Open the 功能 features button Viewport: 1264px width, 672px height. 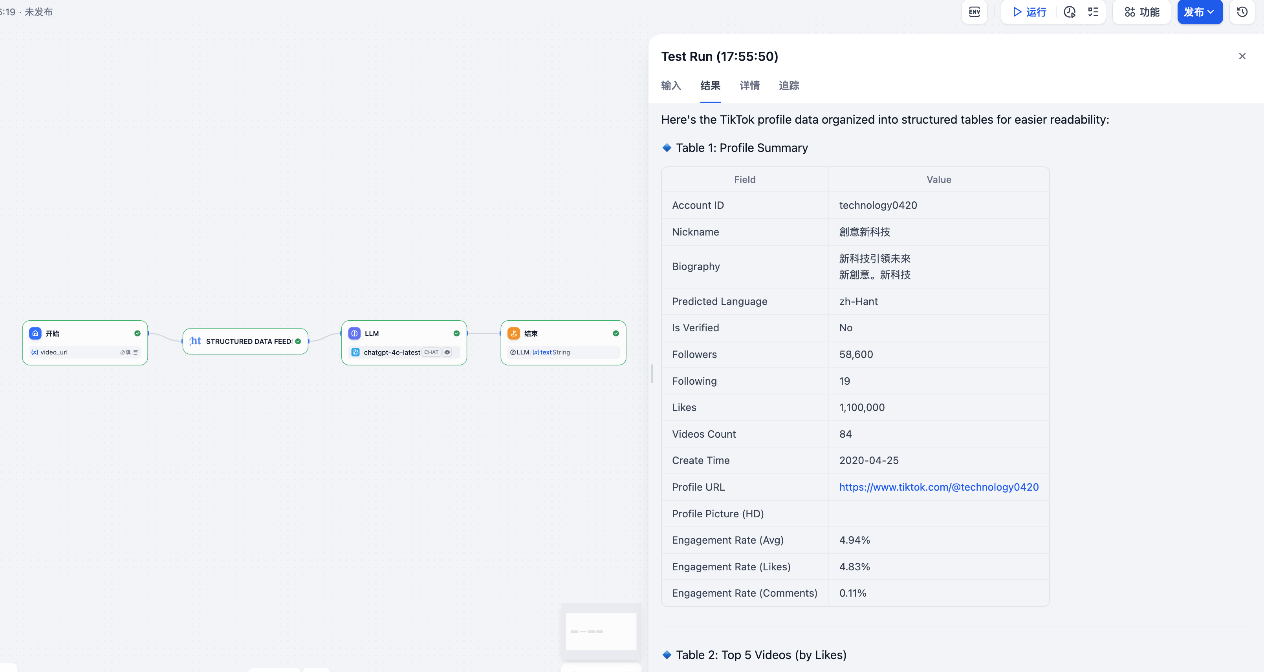tap(1142, 12)
